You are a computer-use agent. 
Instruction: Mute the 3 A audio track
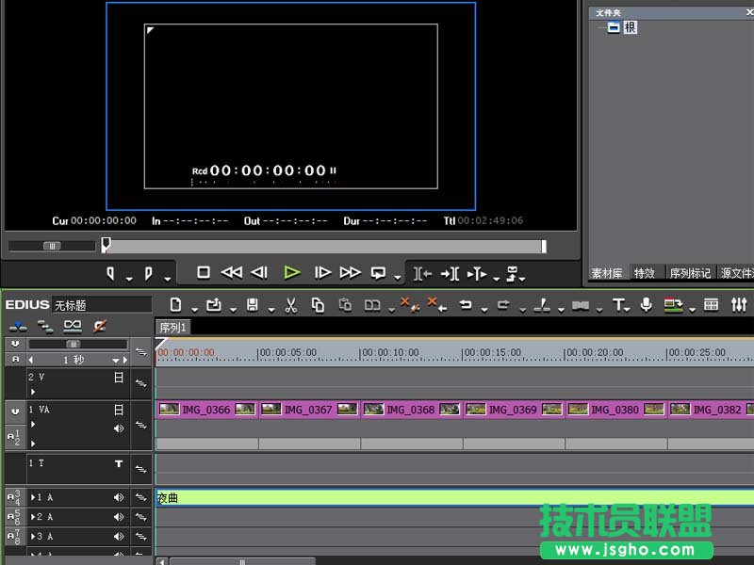119,537
